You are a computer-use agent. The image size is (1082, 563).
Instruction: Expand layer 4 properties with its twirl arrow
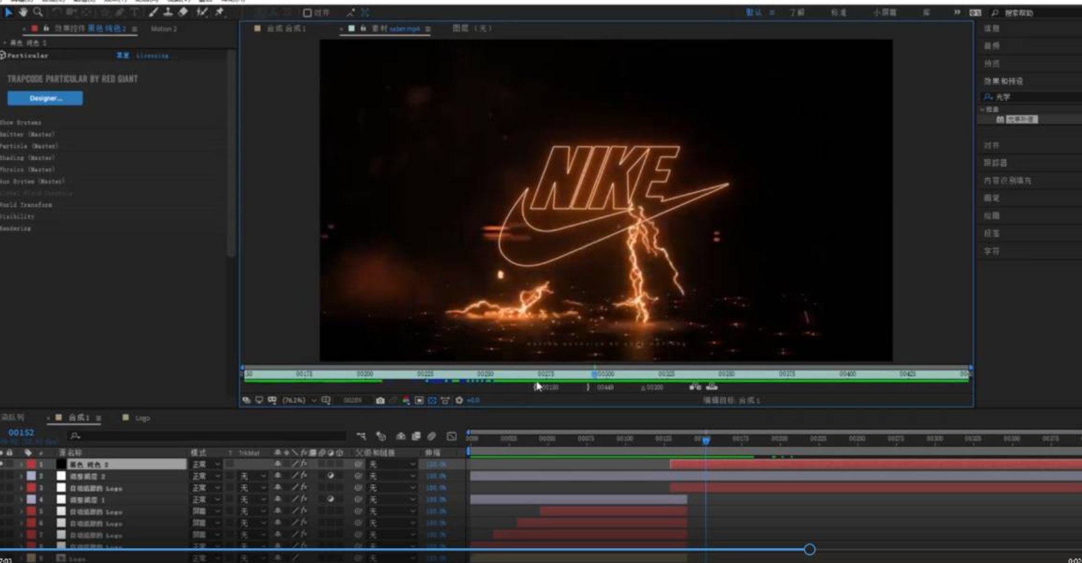(21, 499)
